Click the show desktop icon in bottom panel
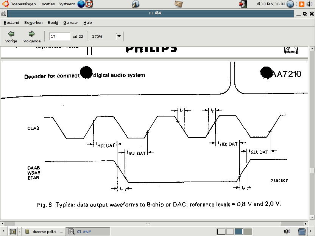This screenshot has height=236, width=315. click(12, 231)
